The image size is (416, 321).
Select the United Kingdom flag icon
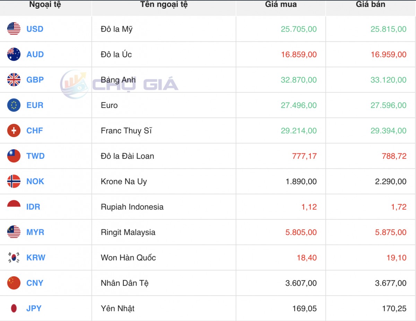(14, 80)
